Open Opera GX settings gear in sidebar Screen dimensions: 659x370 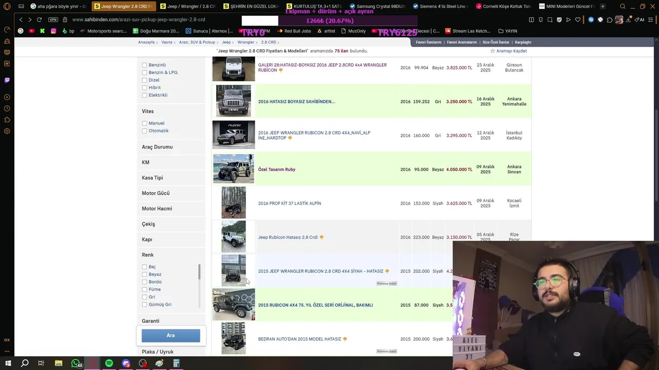click(x=7, y=131)
